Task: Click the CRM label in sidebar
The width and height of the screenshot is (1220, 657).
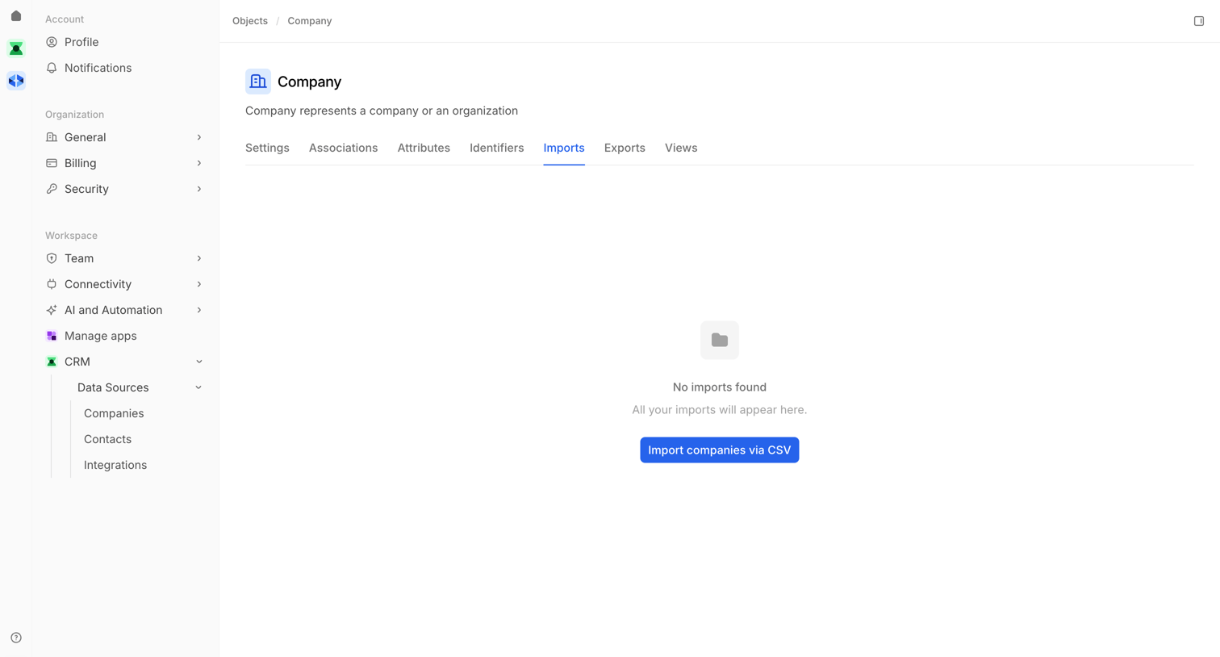Action: pos(77,362)
